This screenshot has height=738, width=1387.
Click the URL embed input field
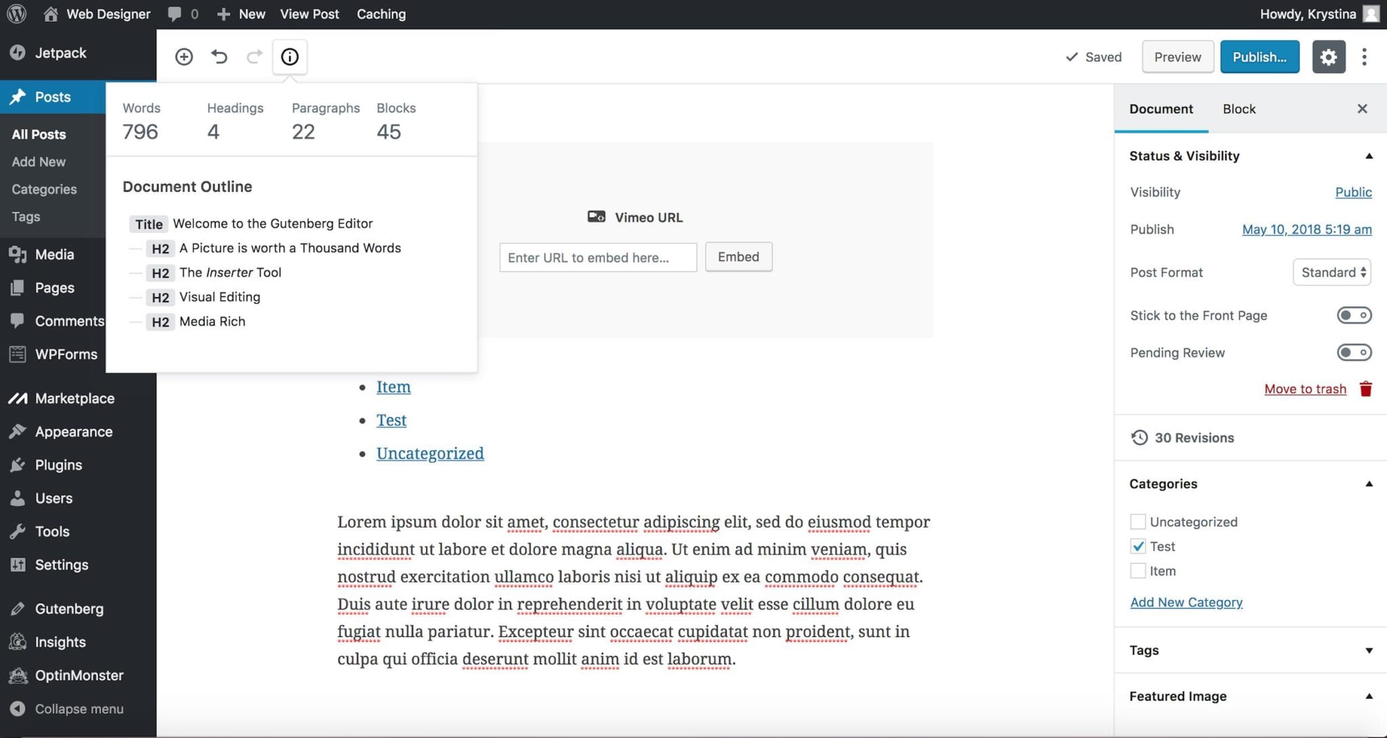(597, 257)
